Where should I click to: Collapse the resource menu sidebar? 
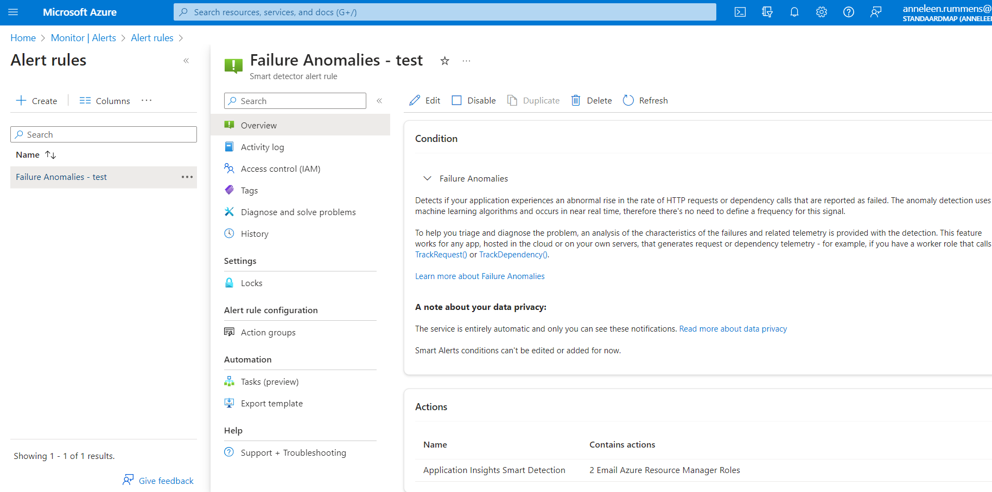pos(379,101)
